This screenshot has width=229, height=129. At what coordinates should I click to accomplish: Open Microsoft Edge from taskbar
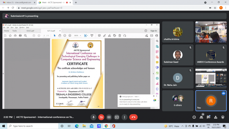(77, 126)
